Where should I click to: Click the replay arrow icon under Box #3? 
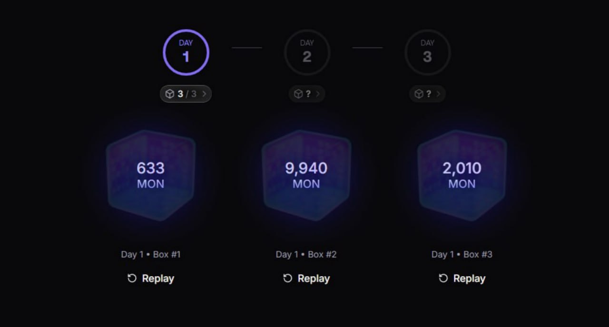(x=443, y=279)
